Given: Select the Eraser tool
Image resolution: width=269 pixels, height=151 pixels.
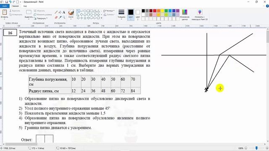Looking at the screenshot, I should tap(56, 18).
